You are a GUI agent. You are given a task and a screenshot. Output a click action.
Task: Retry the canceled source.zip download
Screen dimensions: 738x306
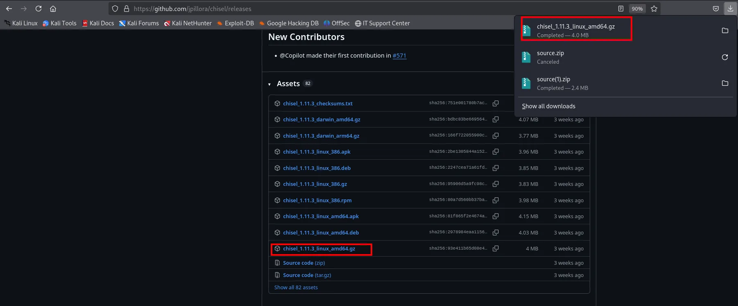click(x=725, y=57)
